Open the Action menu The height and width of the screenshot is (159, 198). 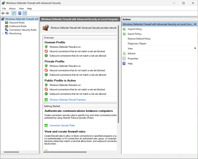12,8
